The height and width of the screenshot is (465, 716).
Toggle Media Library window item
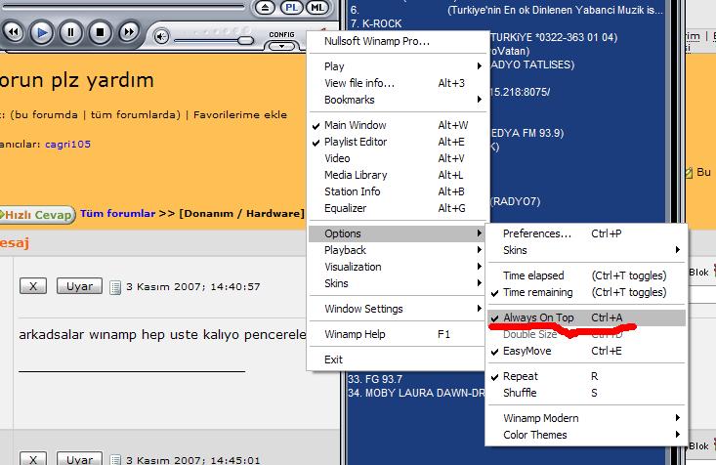click(398, 175)
